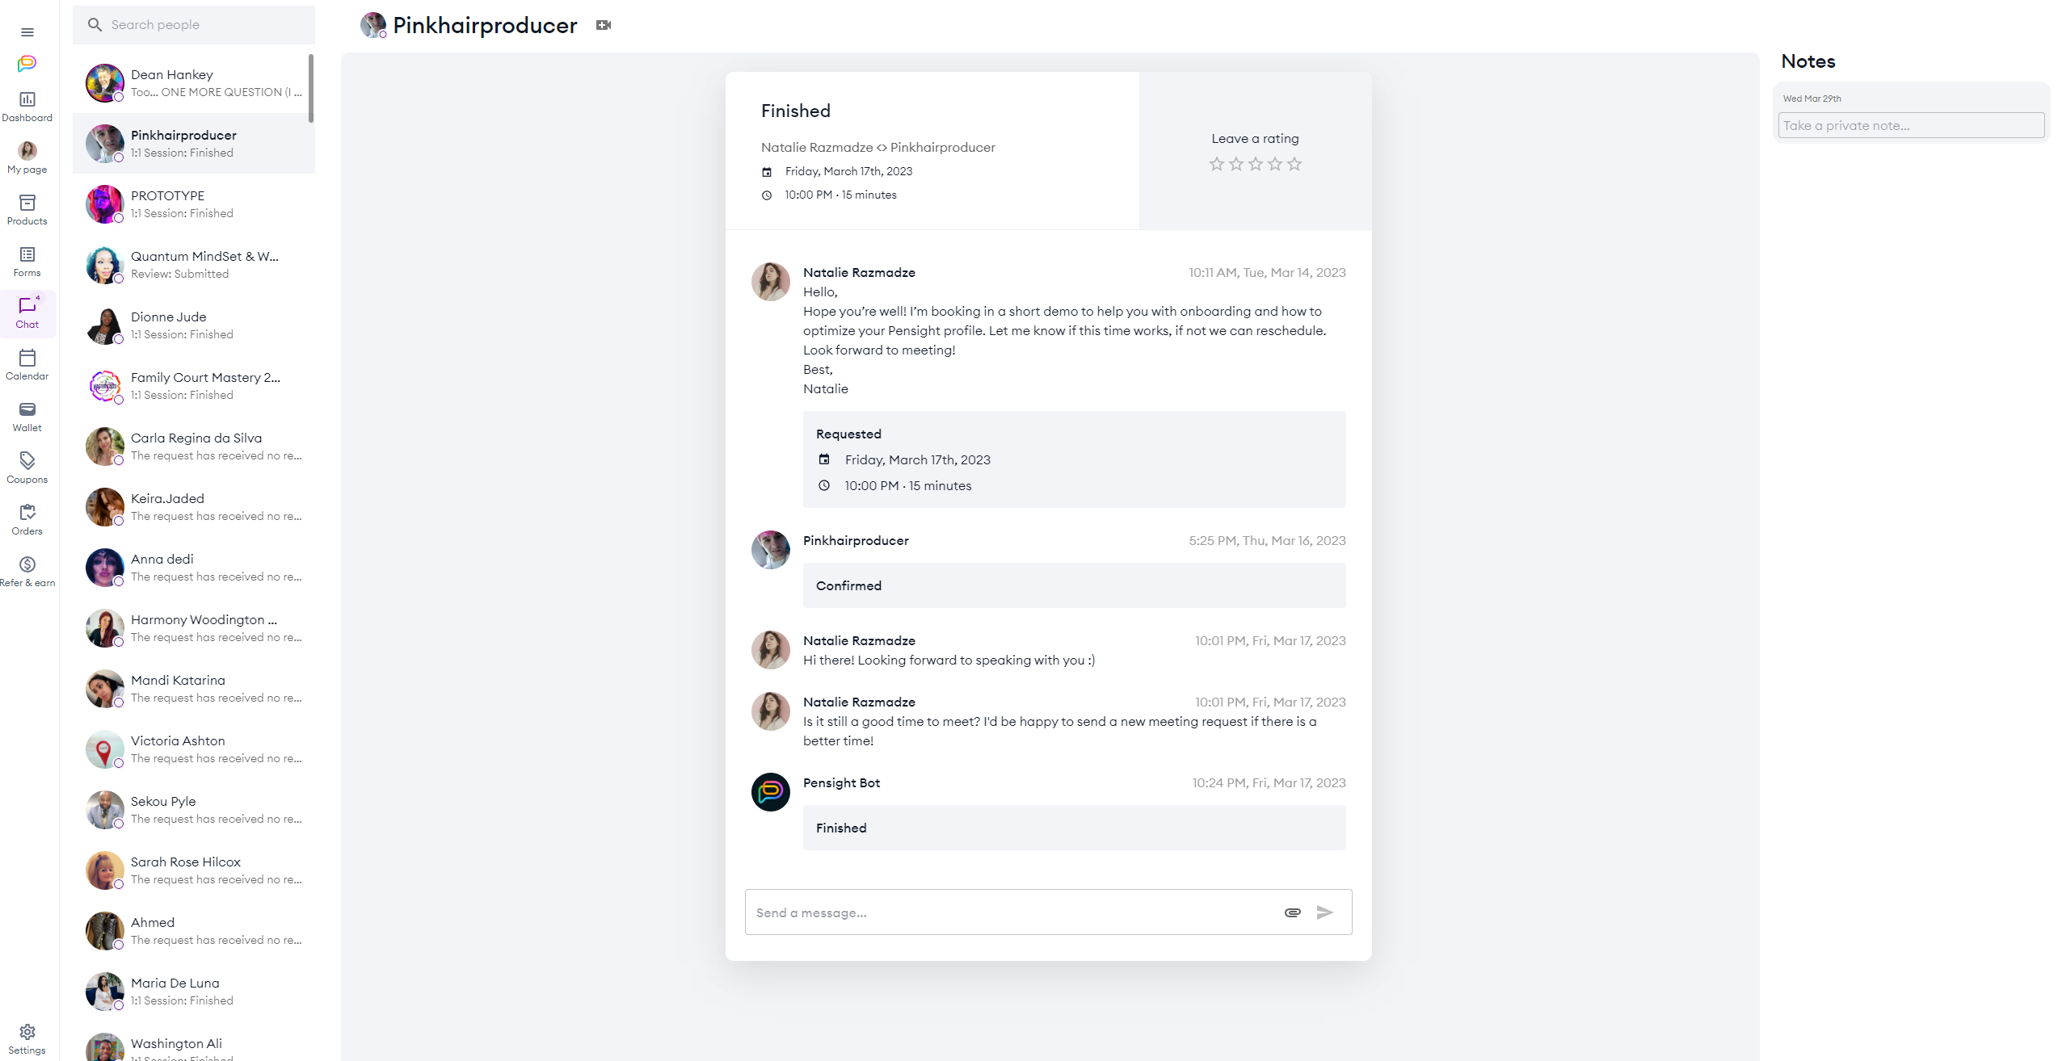Open Settings gear in sidebar
2058x1061 pixels.
point(27,1038)
